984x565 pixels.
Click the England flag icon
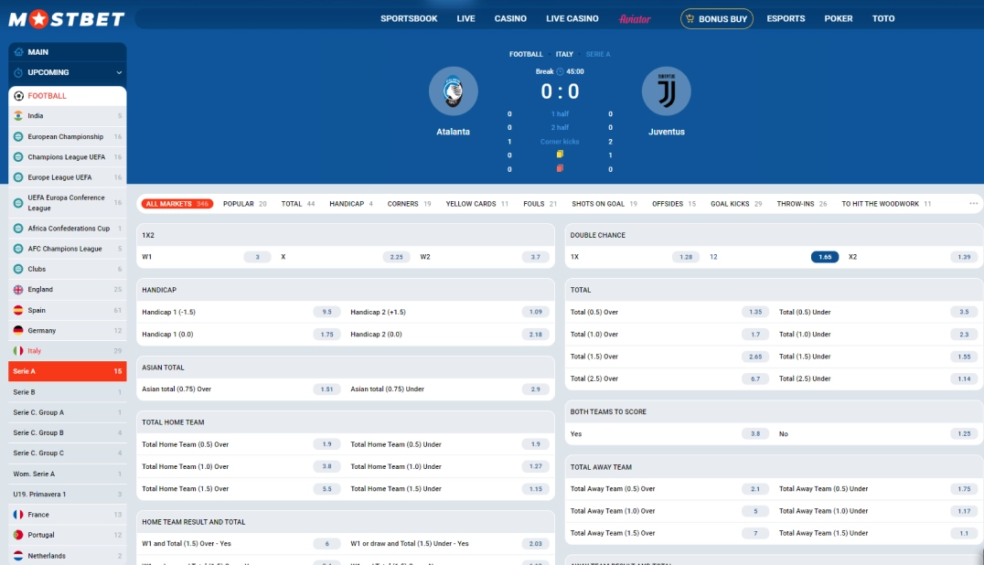point(18,290)
